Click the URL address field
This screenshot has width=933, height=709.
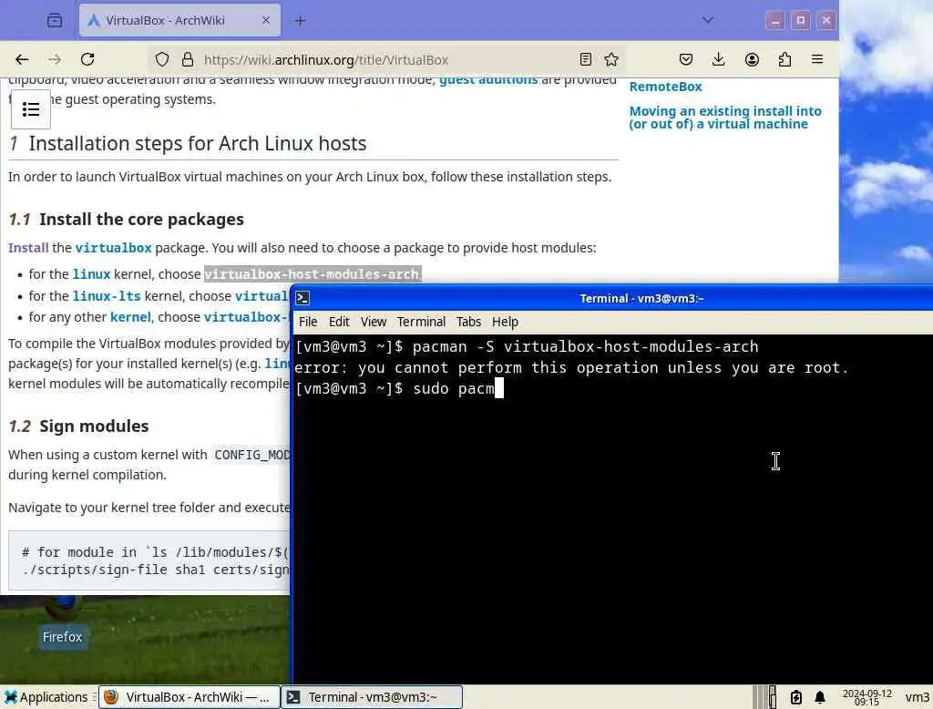385,60
